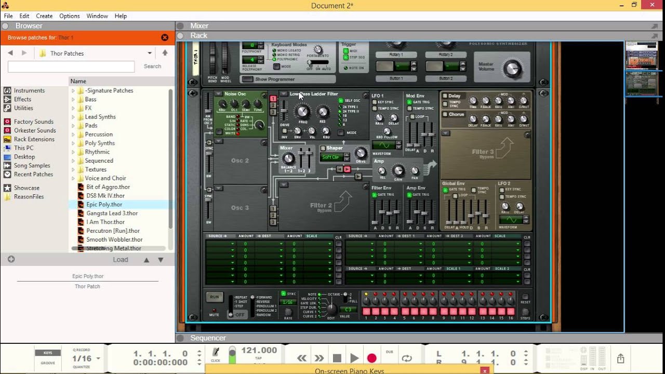665x374 pixels.
Task: Browse the Orkester Sounds location
Action: pos(30,130)
